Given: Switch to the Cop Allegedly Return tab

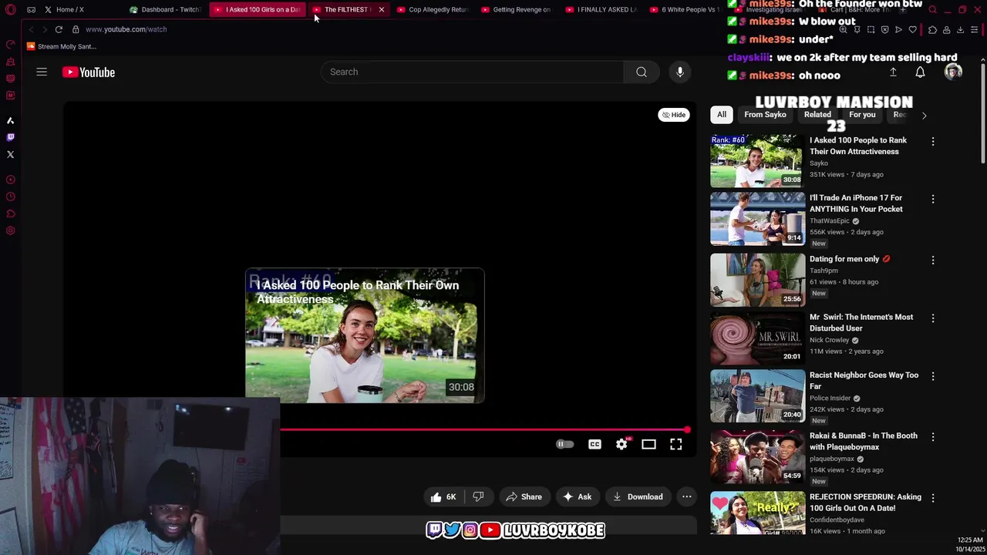Looking at the screenshot, I should [x=433, y=9].
